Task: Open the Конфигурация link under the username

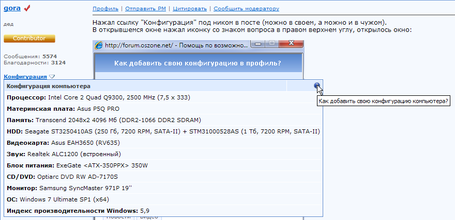Action: coord(25,77)
